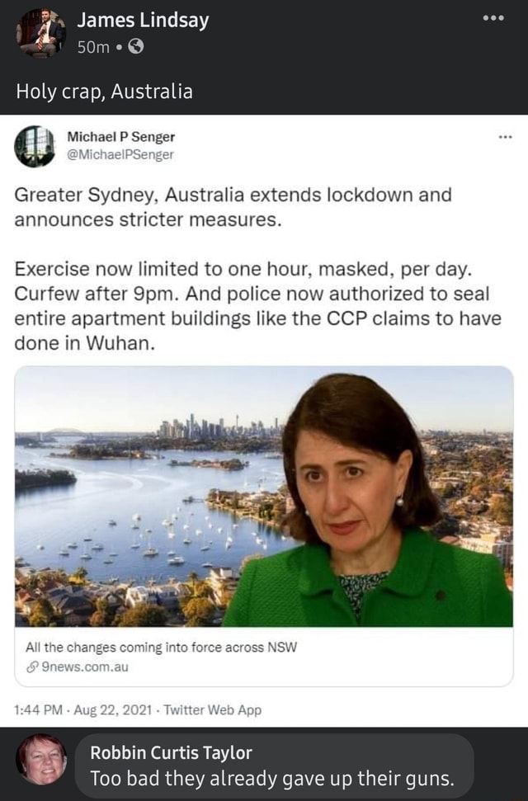Click the link chain icon beside 9news.com.au

coord(32,667)
